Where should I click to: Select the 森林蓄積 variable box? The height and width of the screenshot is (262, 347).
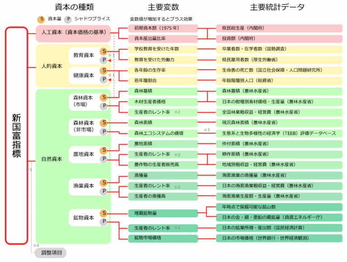coord(163,91)
